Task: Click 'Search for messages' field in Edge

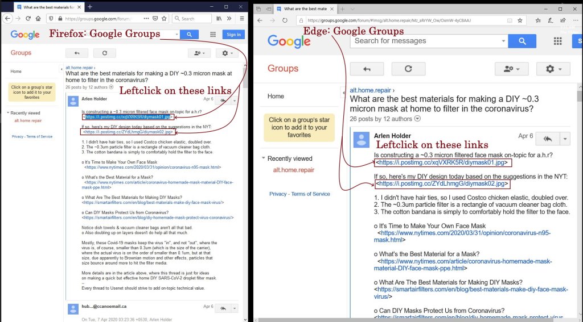Action: click(x=425, y=41)
